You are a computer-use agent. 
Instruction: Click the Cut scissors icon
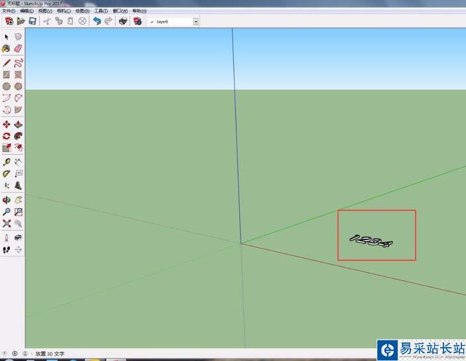click(47, 21)
